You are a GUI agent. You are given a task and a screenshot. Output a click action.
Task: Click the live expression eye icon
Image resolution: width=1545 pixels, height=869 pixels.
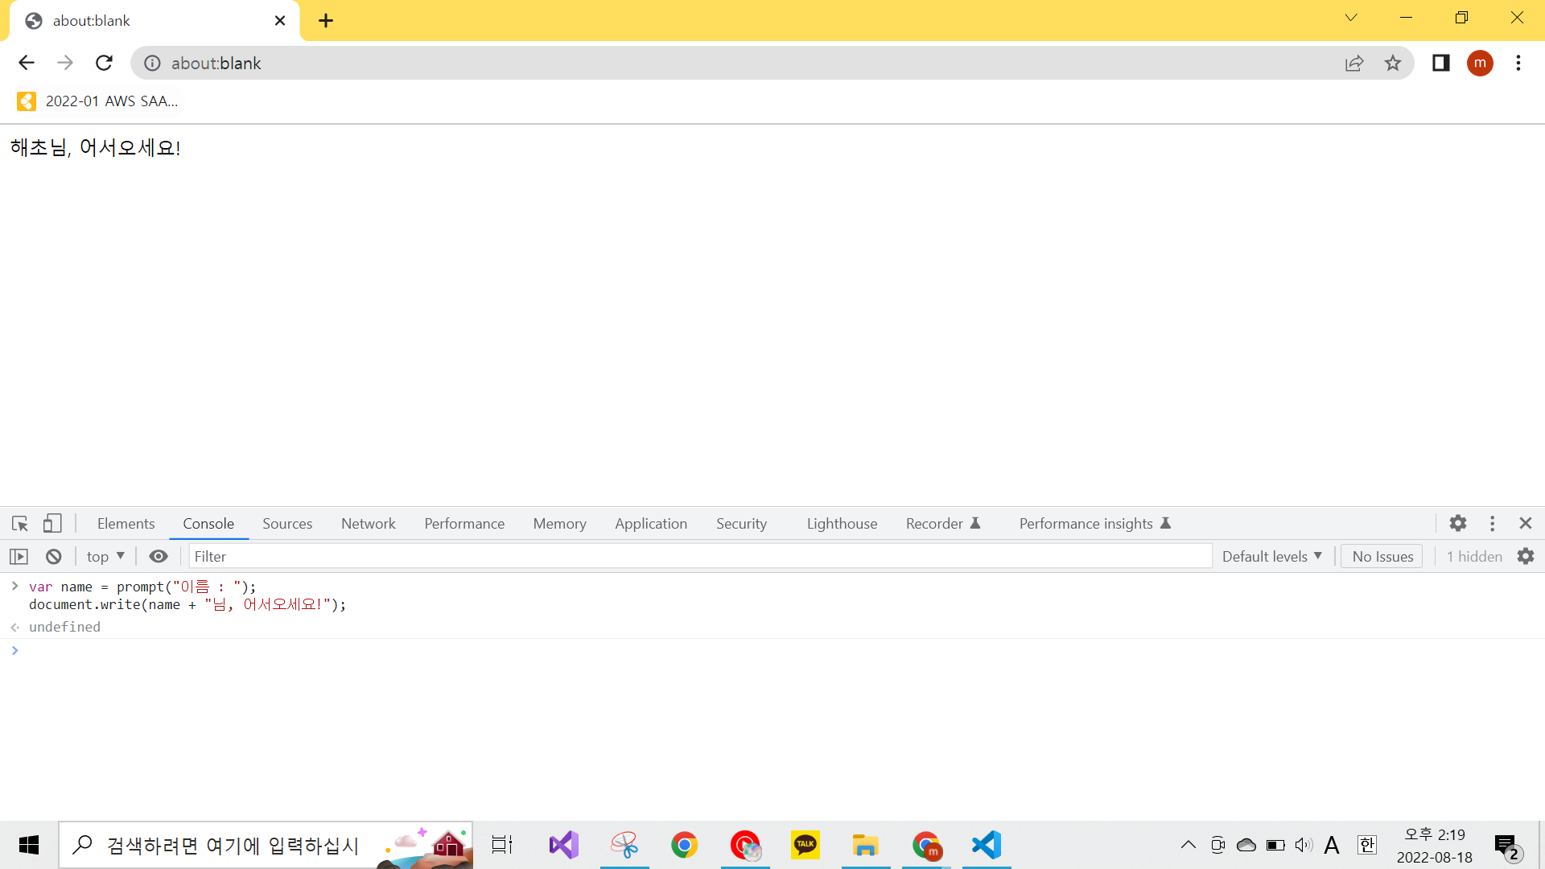click(159, 557)
